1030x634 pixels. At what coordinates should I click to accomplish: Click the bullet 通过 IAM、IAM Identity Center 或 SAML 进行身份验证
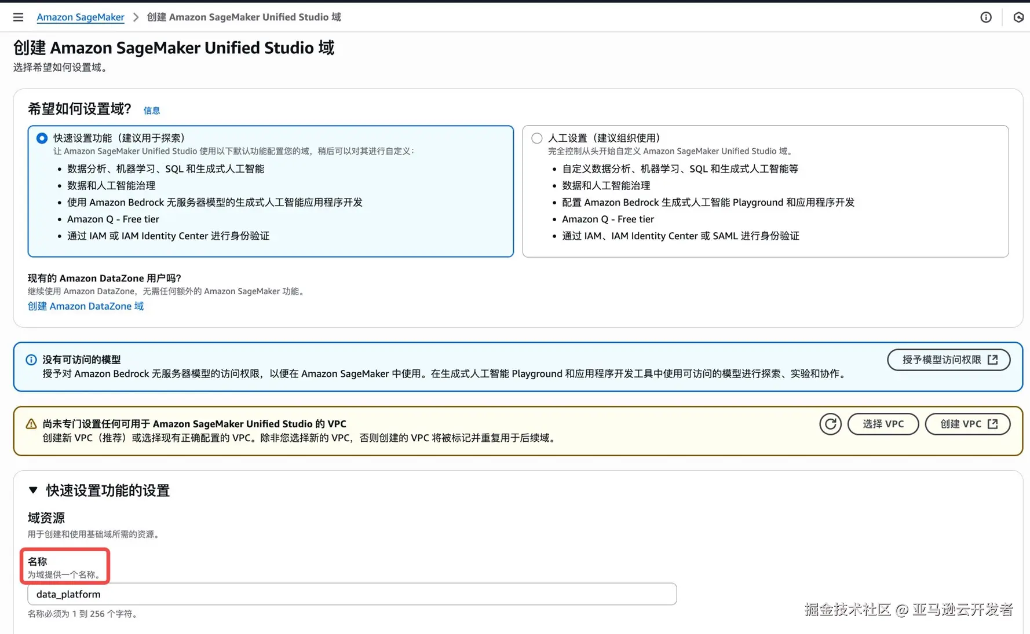tap(681, 236)
